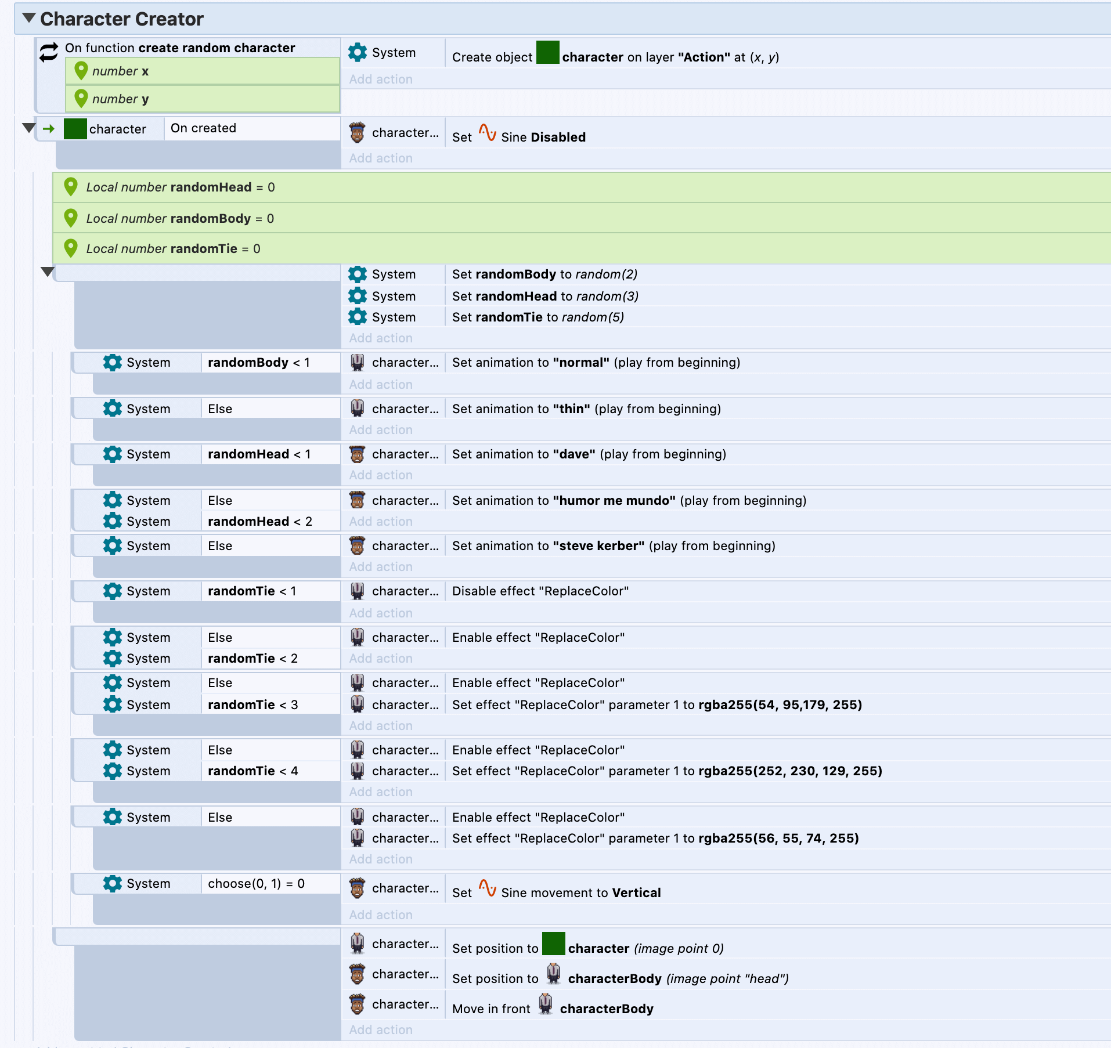Click Add action below Sine movement Vertical
Image resolution: width=1111 pixels, height=1048 pixels.
[x=381, y=915]
